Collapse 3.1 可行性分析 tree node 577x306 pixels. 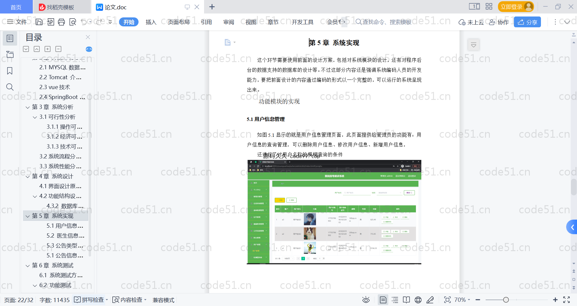[x=35, y=117]
